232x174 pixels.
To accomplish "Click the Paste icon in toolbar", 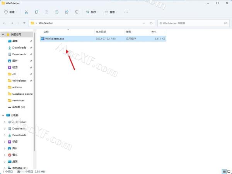I will pyautogui.click(x=46, y=12).
